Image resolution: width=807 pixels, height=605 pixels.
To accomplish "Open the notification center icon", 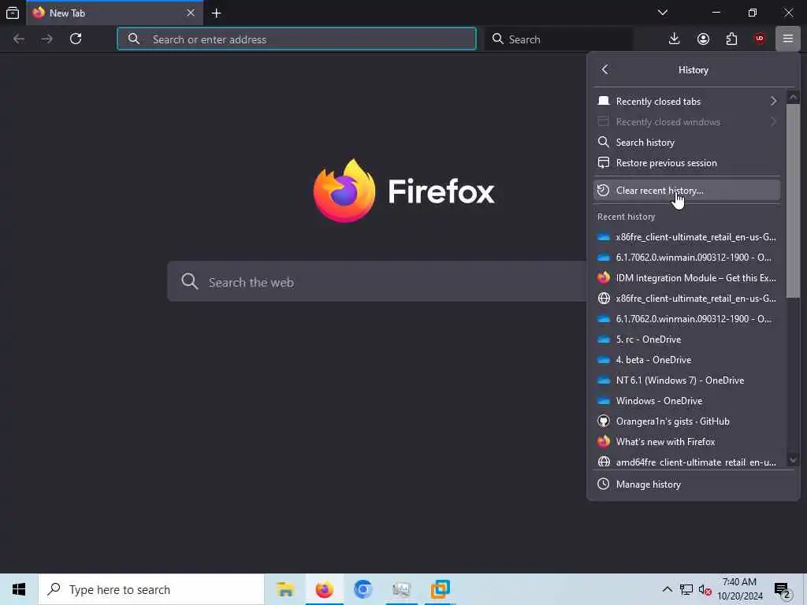I will click(782, 589).
